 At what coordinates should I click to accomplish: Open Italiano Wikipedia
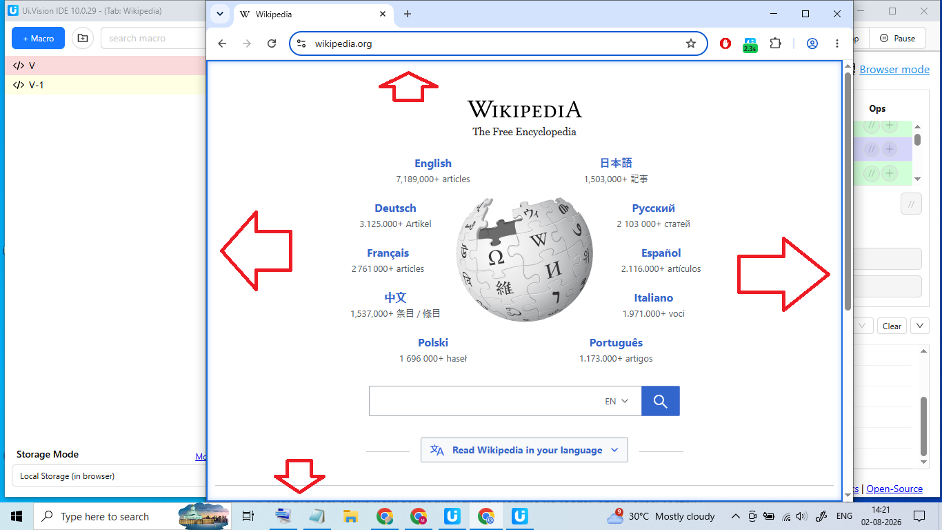[x=653, y=298]
